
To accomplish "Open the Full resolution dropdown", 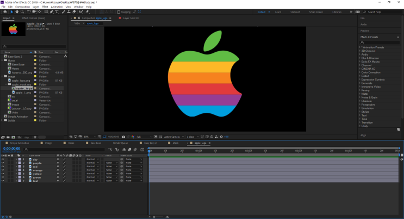I will (144, 137).
